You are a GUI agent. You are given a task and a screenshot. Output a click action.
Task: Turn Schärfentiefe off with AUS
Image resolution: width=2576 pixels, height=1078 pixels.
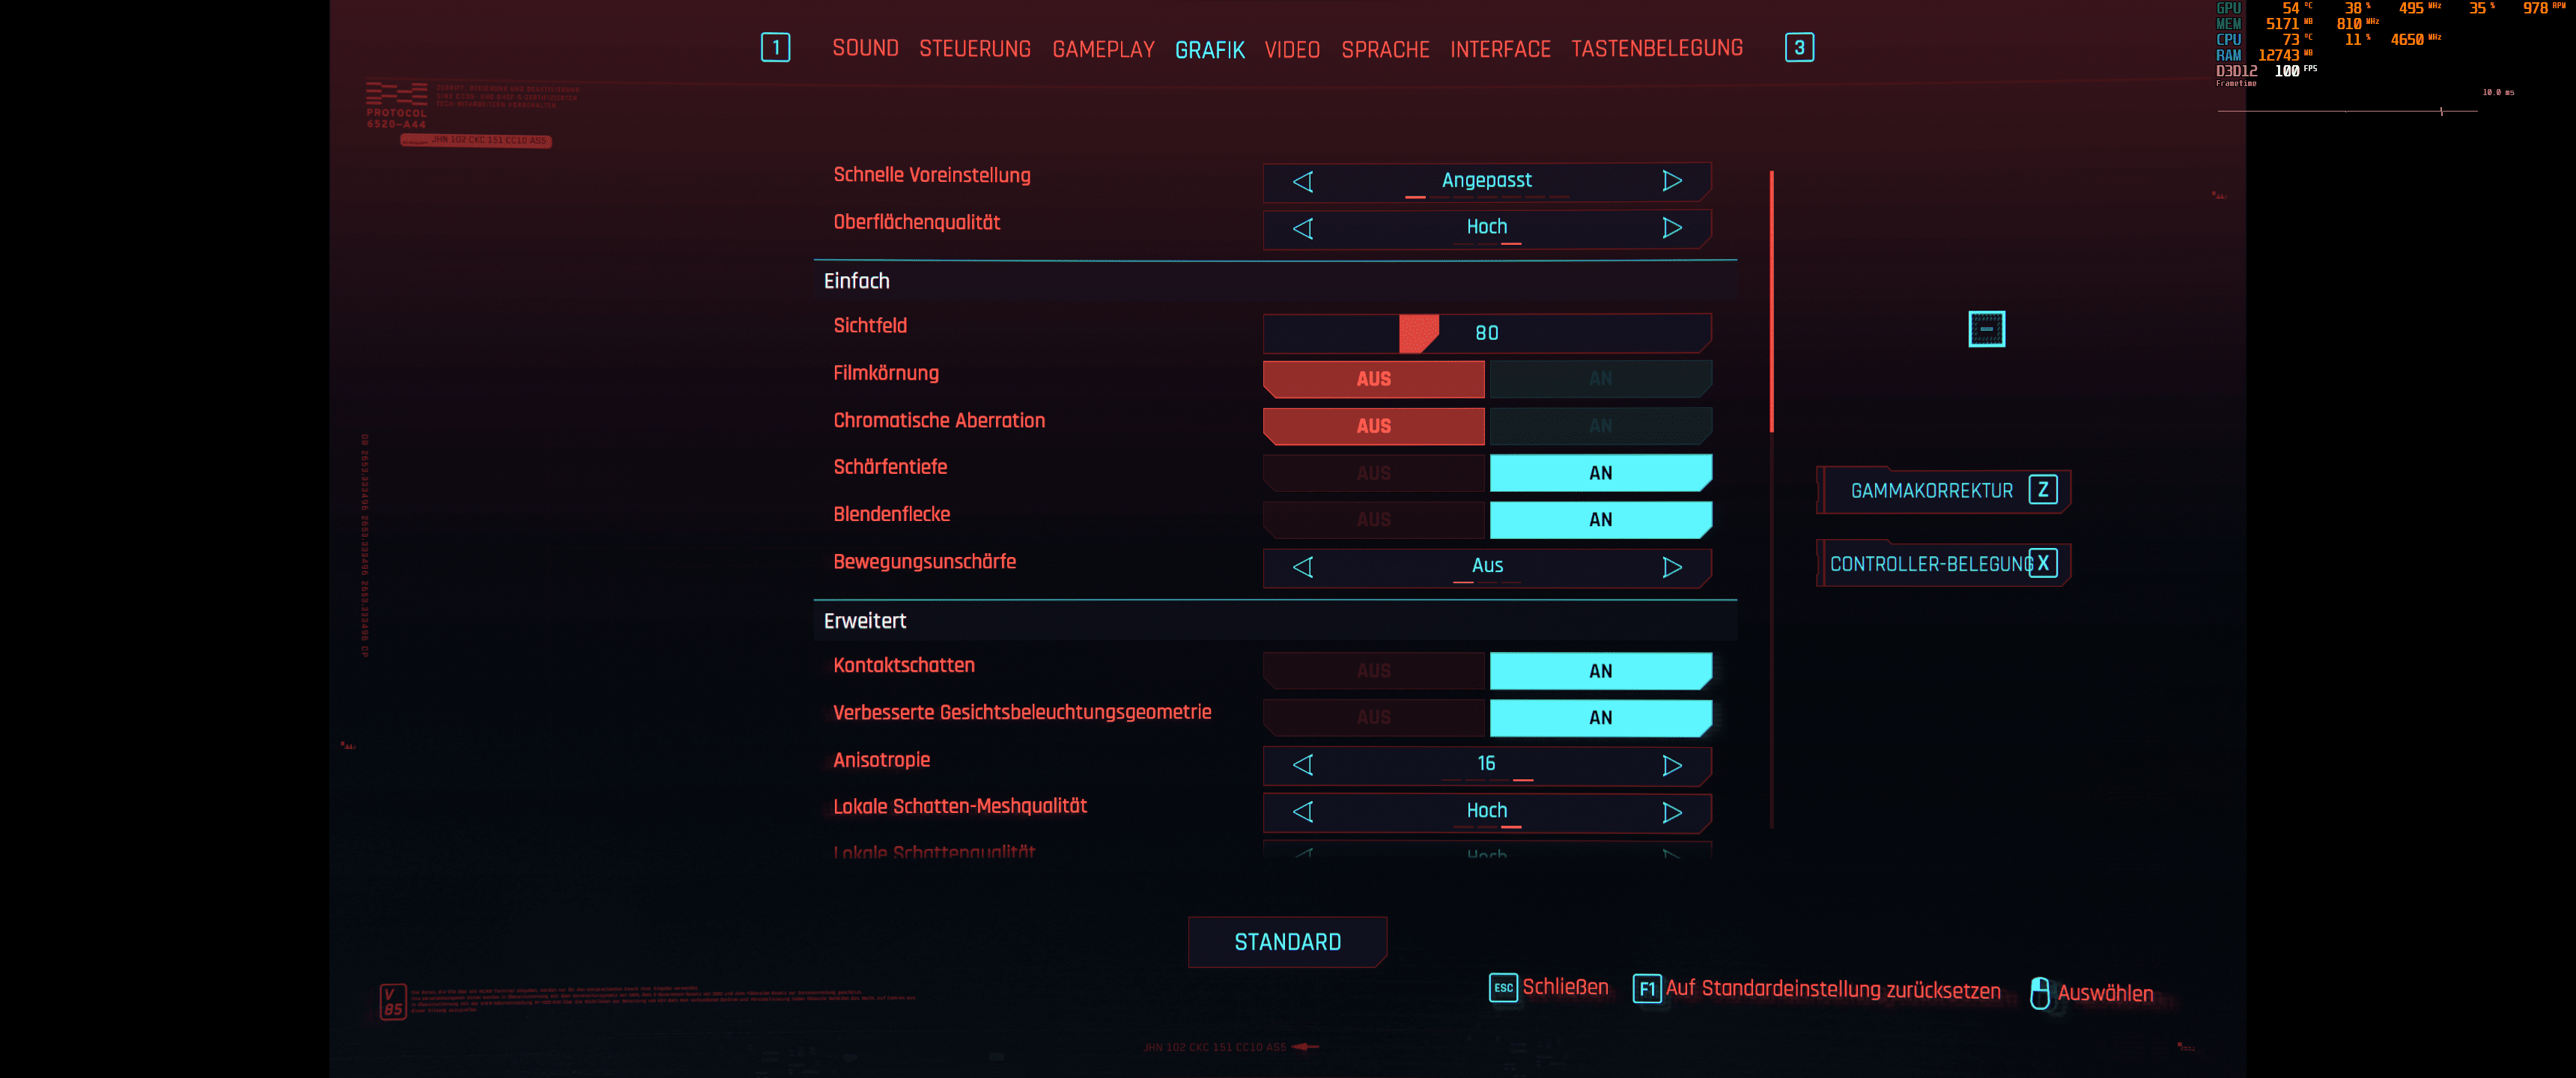(1374, 473)
